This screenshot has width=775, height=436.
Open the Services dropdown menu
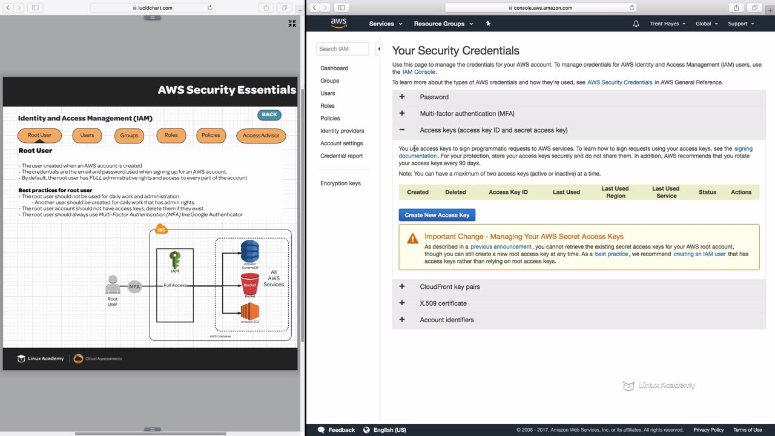pos(386,24)
